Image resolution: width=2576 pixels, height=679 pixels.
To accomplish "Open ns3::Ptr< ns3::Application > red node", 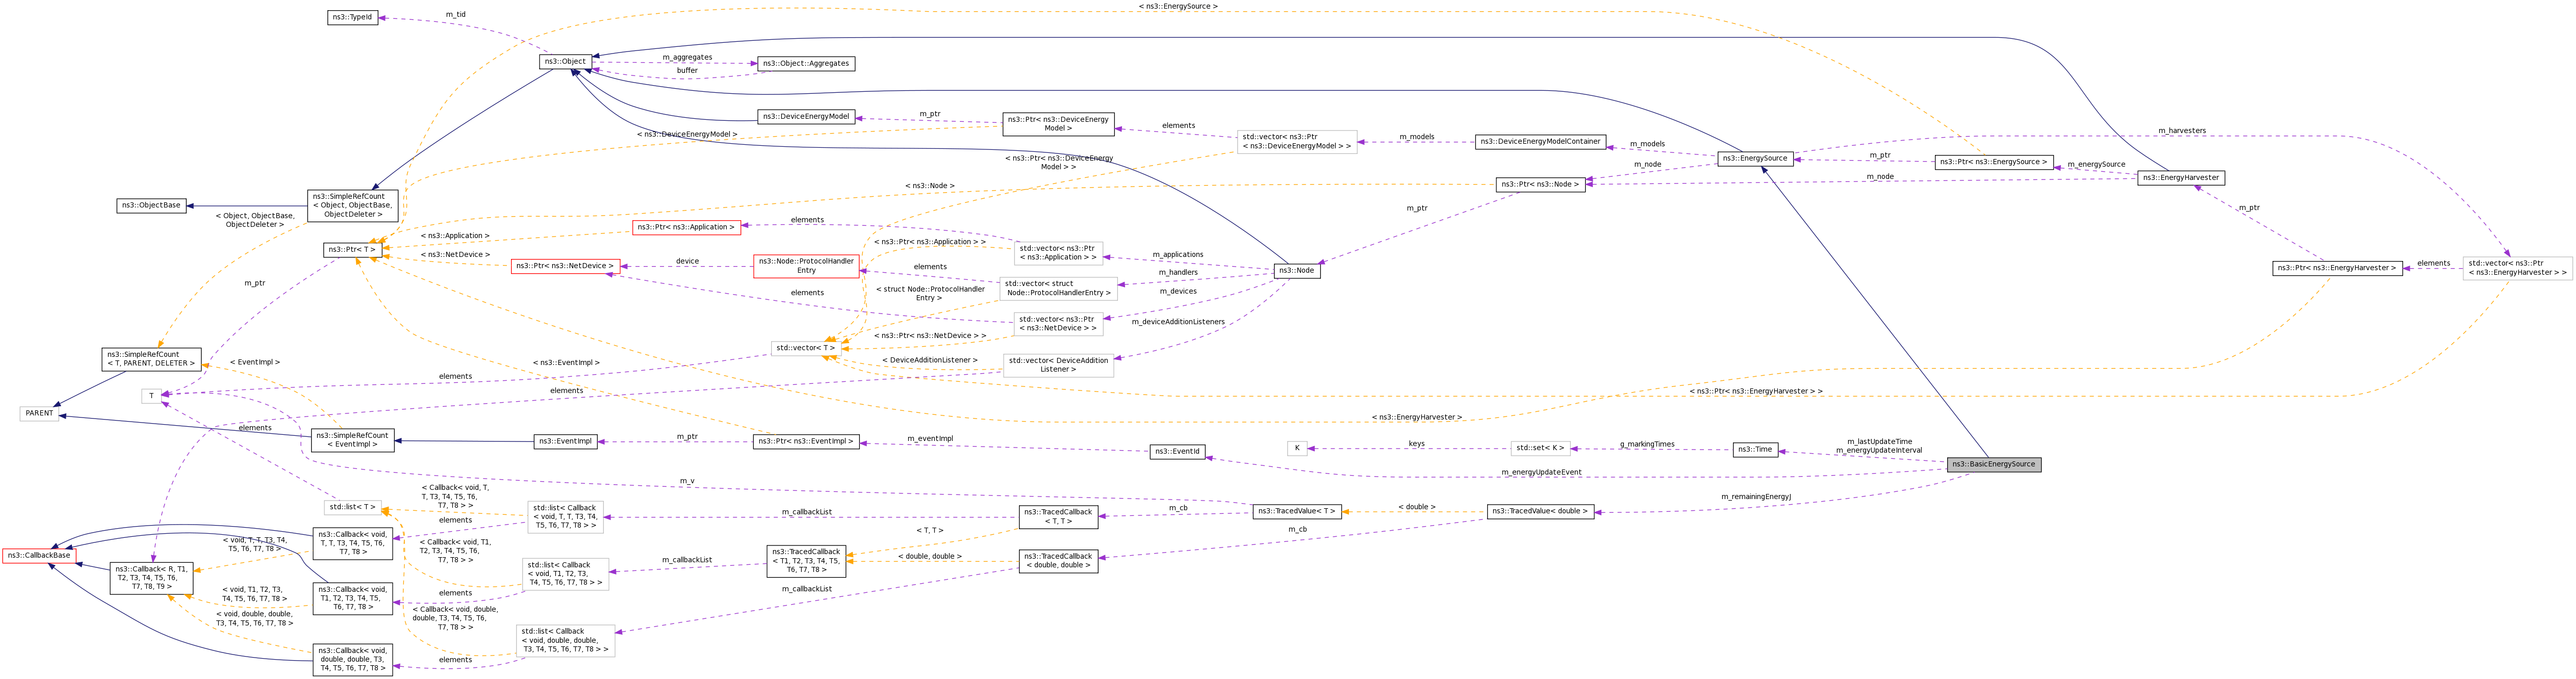I will pos(686,228).
